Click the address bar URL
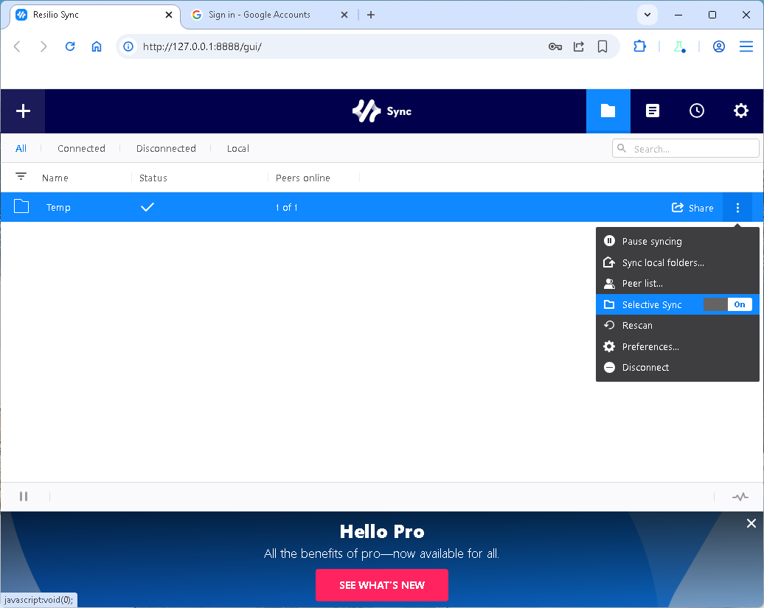The width and height of the screenshot is (764, 608). [202, 46]
